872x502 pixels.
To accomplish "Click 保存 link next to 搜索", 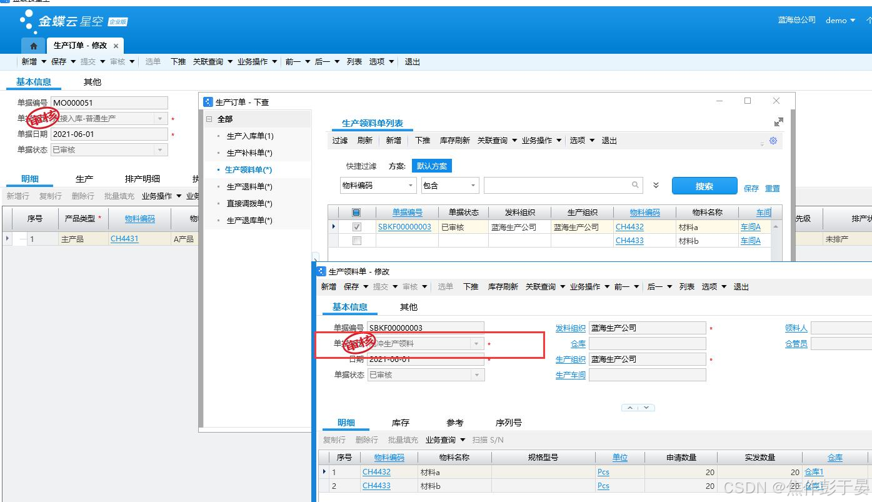I will click(x=751, y=188).
